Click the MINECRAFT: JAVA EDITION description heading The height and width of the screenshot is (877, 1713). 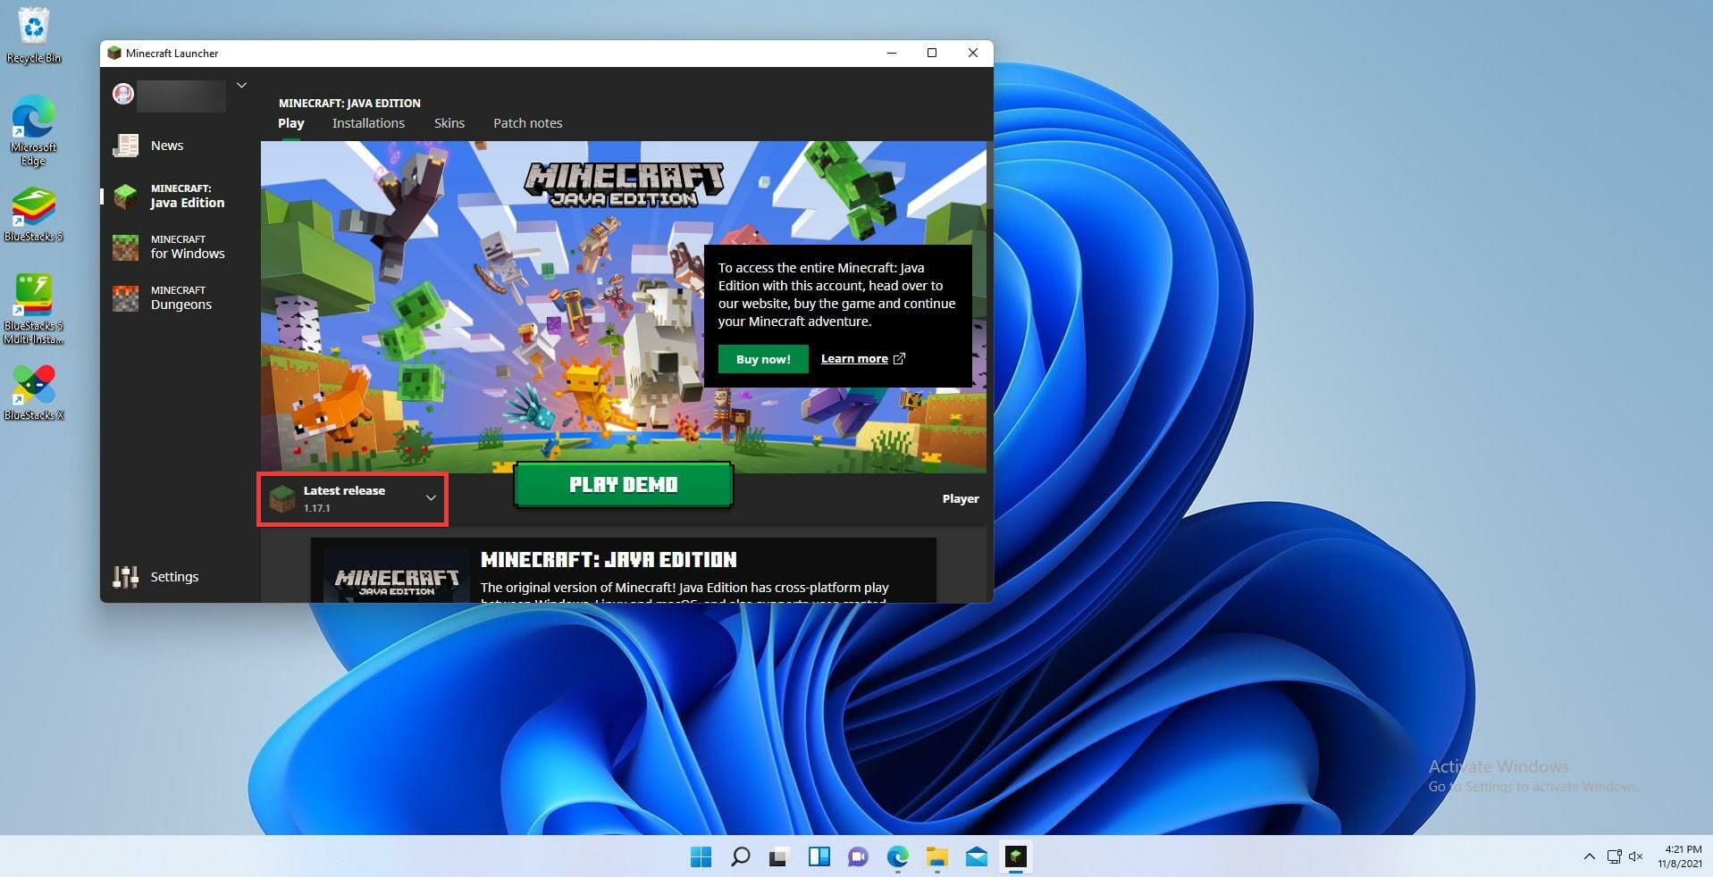pos(609,560)
